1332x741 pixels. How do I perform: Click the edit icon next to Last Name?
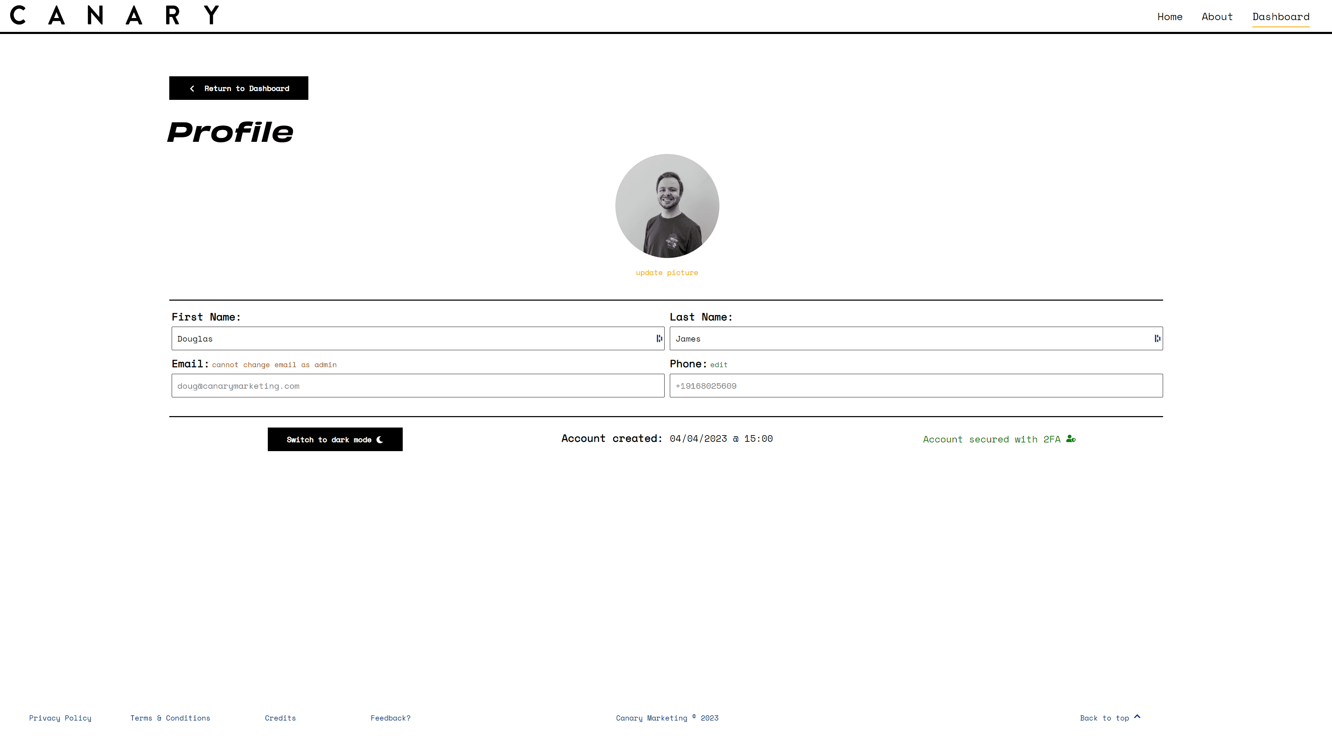click(x=1154, y=338)
